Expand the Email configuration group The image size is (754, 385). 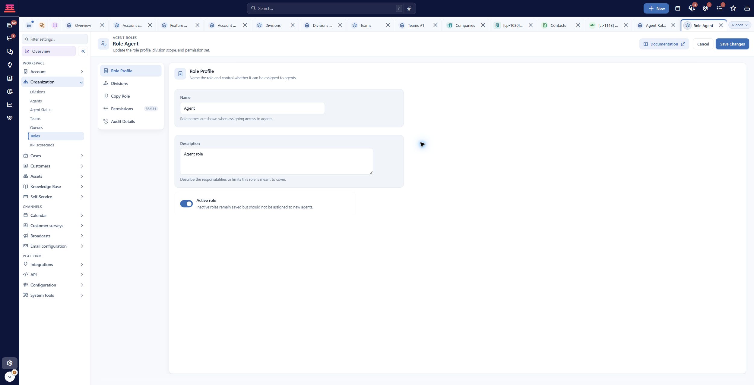click(53, 246)
